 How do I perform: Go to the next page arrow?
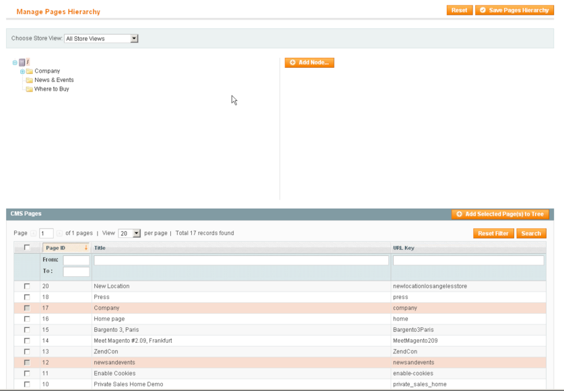59,233
